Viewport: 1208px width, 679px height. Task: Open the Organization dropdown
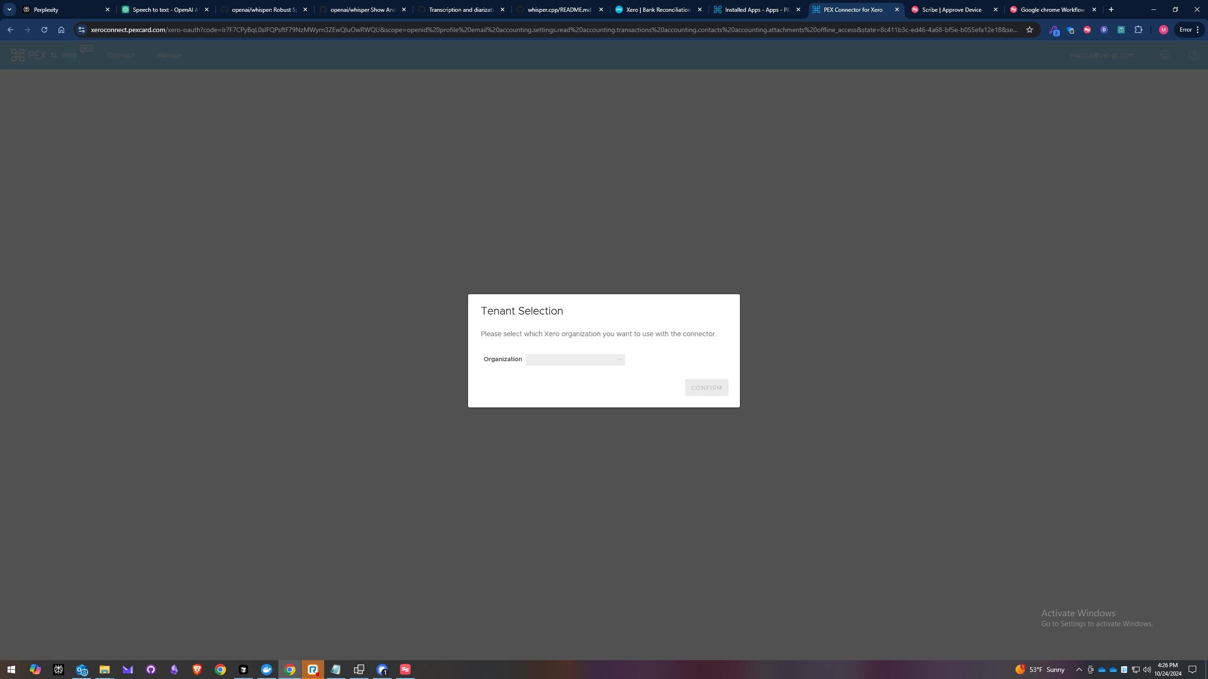(x=575, y=359)
